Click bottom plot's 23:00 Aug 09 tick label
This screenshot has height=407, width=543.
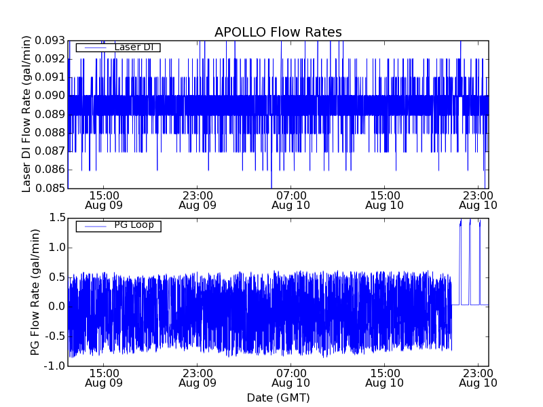coord(198,377)
